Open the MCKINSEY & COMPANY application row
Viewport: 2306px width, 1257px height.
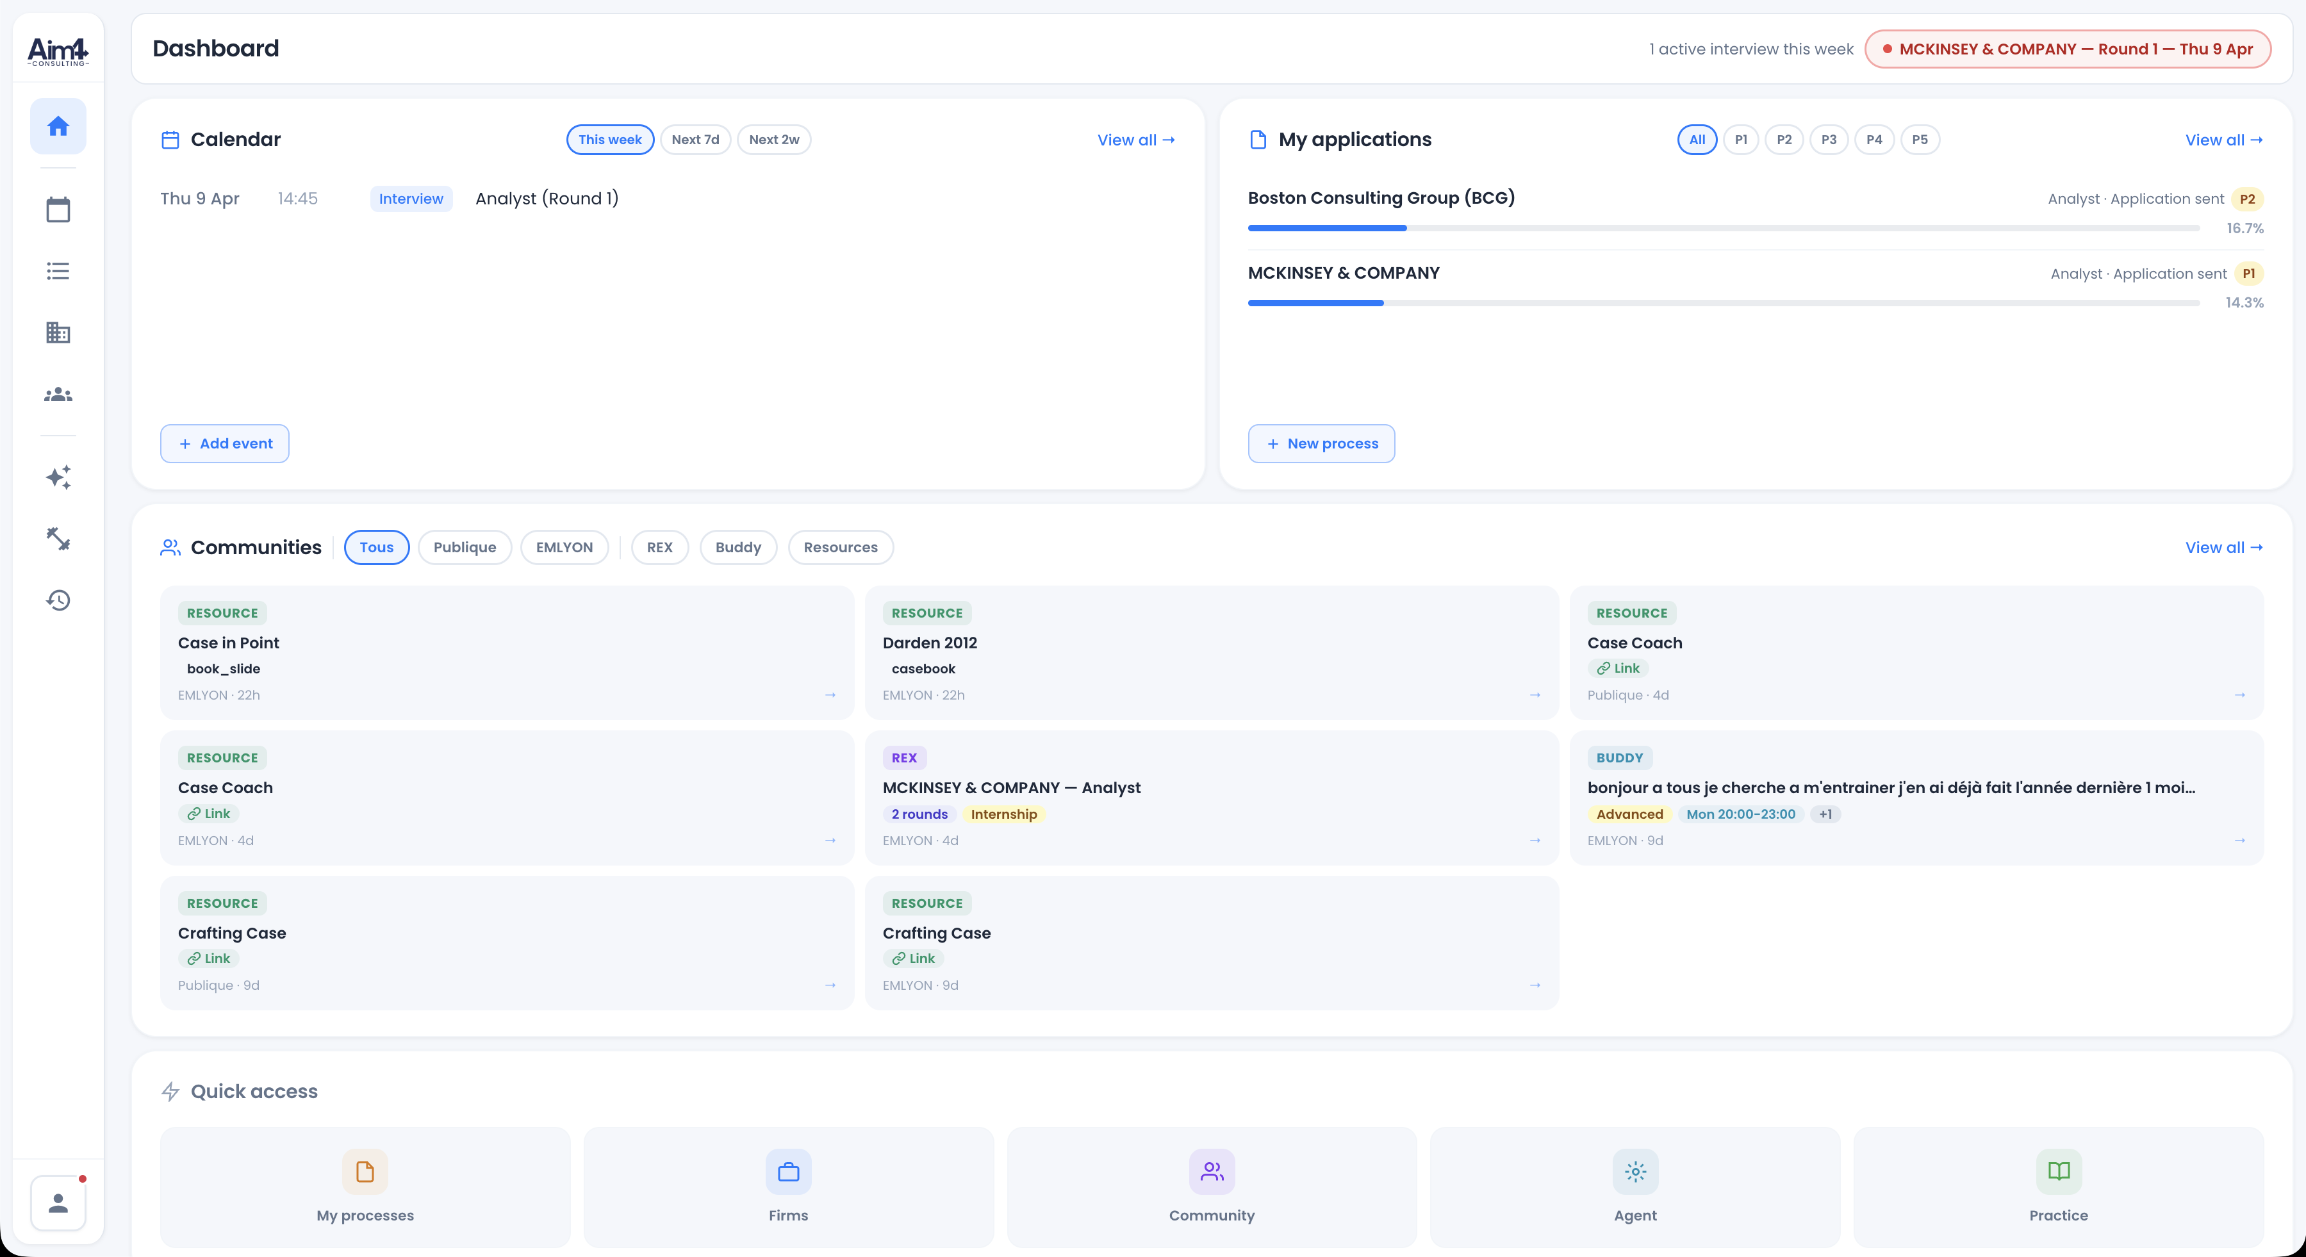(1756, 286)
